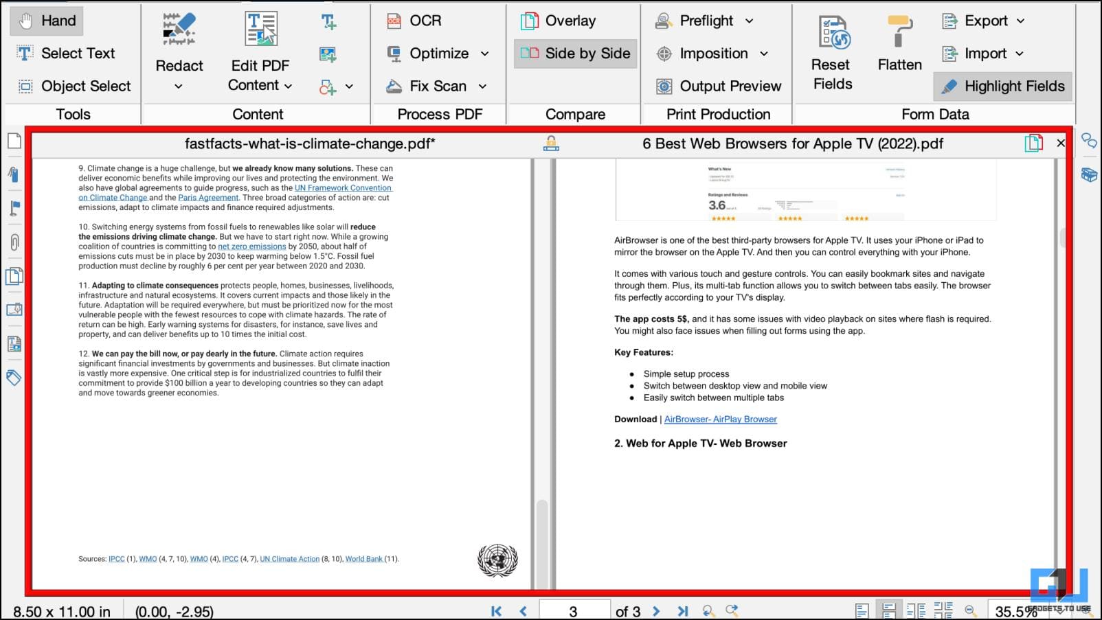Activate the Select Text tool
The height and width of the screenshot is (620, 1102).
(66, 53)
